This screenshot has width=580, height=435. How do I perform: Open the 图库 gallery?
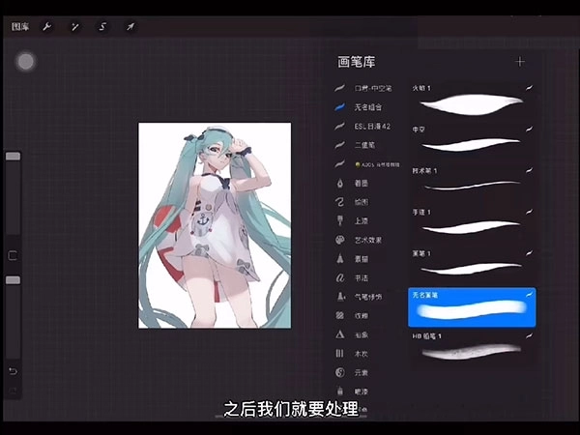19,27
